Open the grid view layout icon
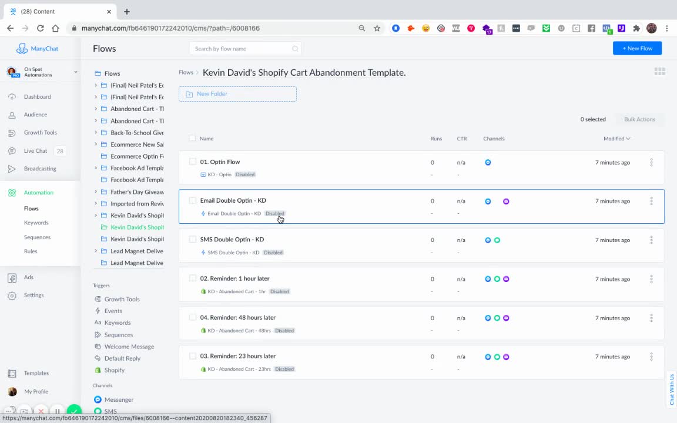Image resolution: width=677 pixels, height=423 pixels. click(659, 72)
